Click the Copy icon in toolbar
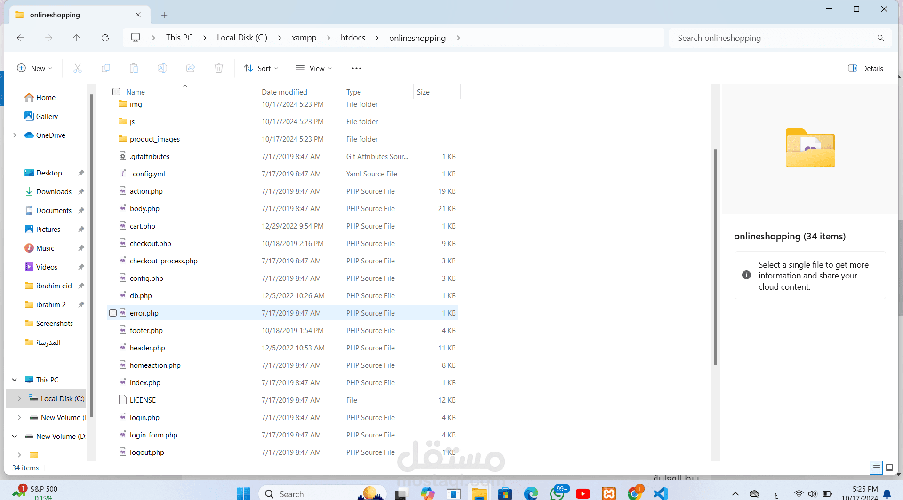This screenshot has height=500, width=903. tap(106, 69)
